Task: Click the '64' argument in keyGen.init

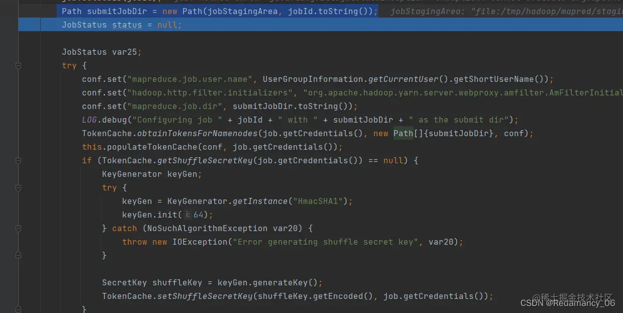Action: click(x=198, y=215)
